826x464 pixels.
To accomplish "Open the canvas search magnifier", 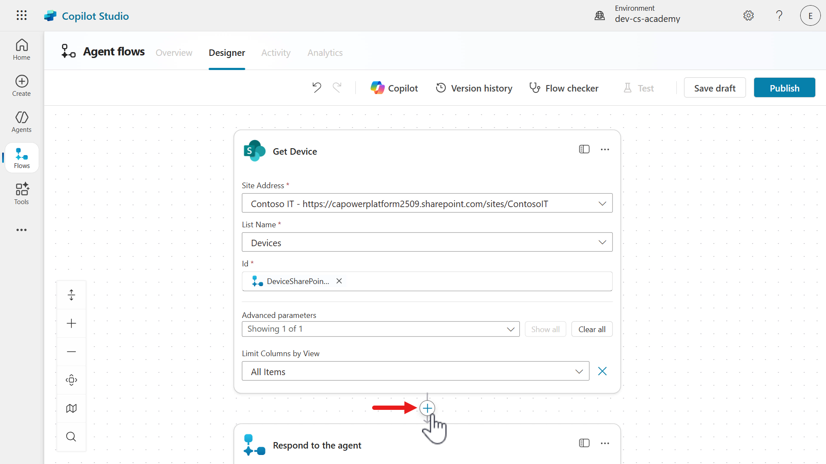I will (71, 437).
